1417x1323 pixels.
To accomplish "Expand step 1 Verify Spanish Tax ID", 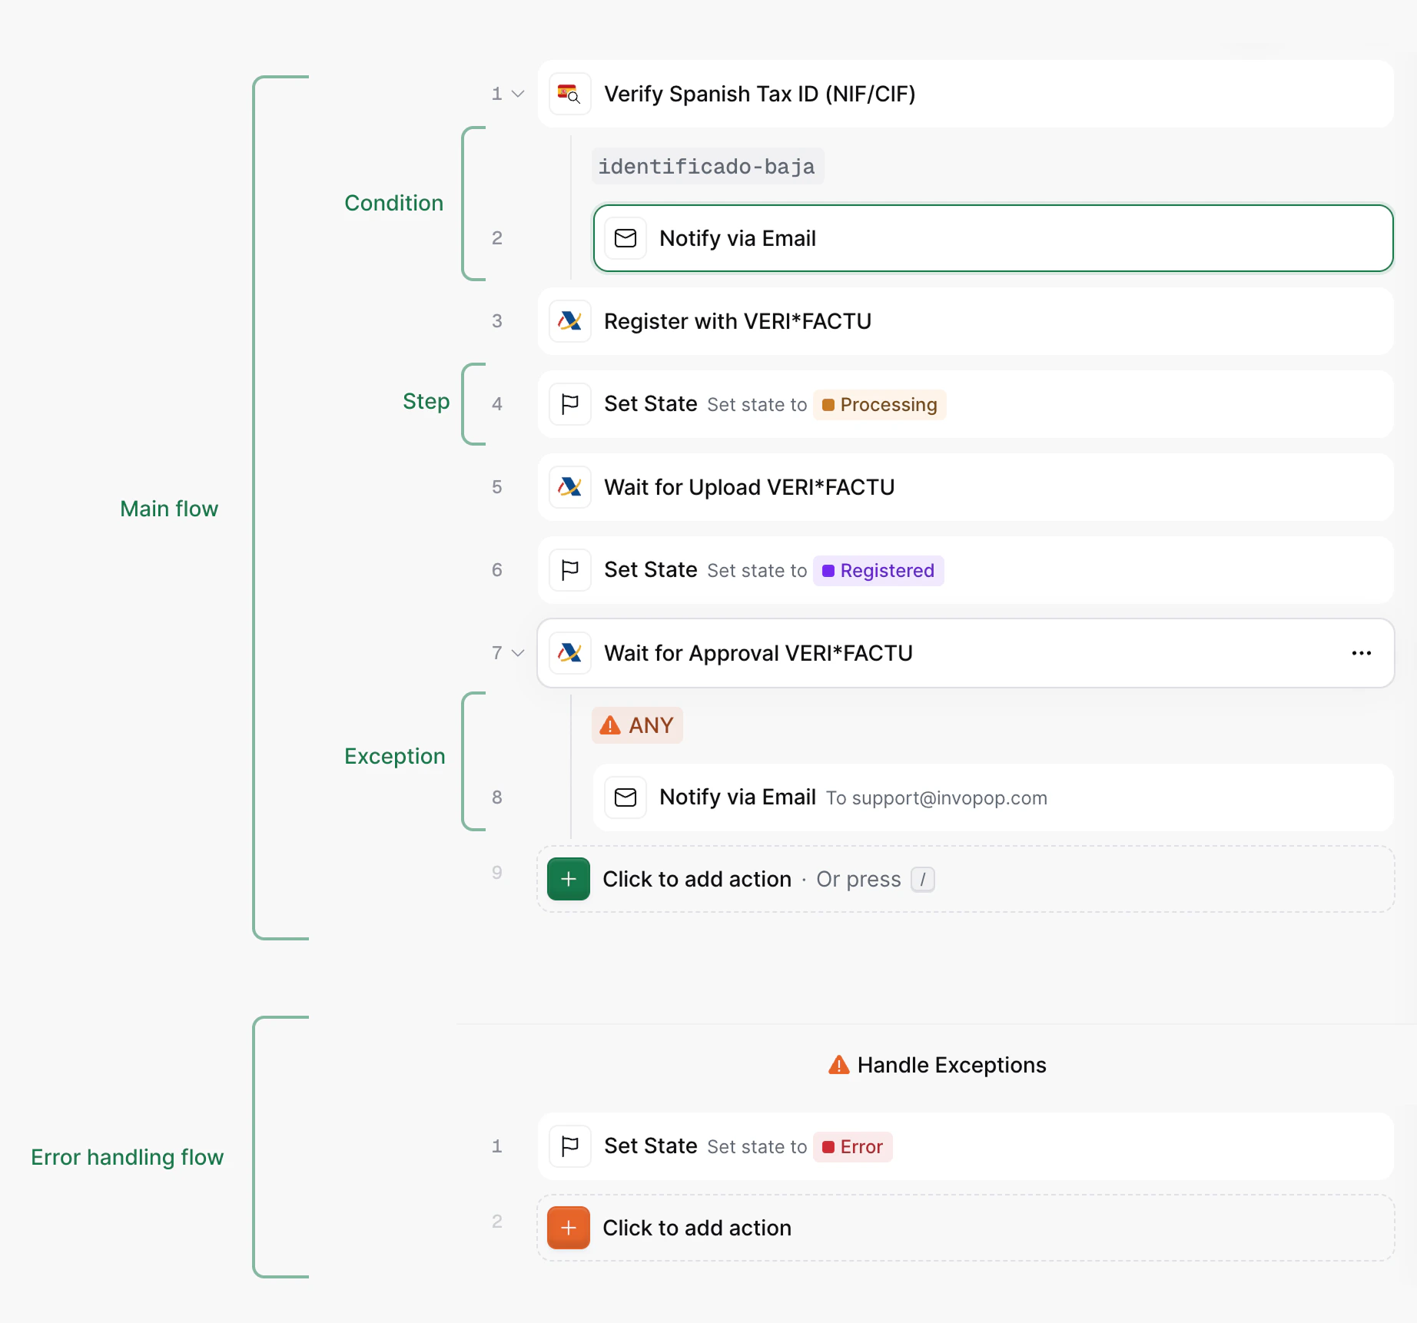I will [518, 94].
